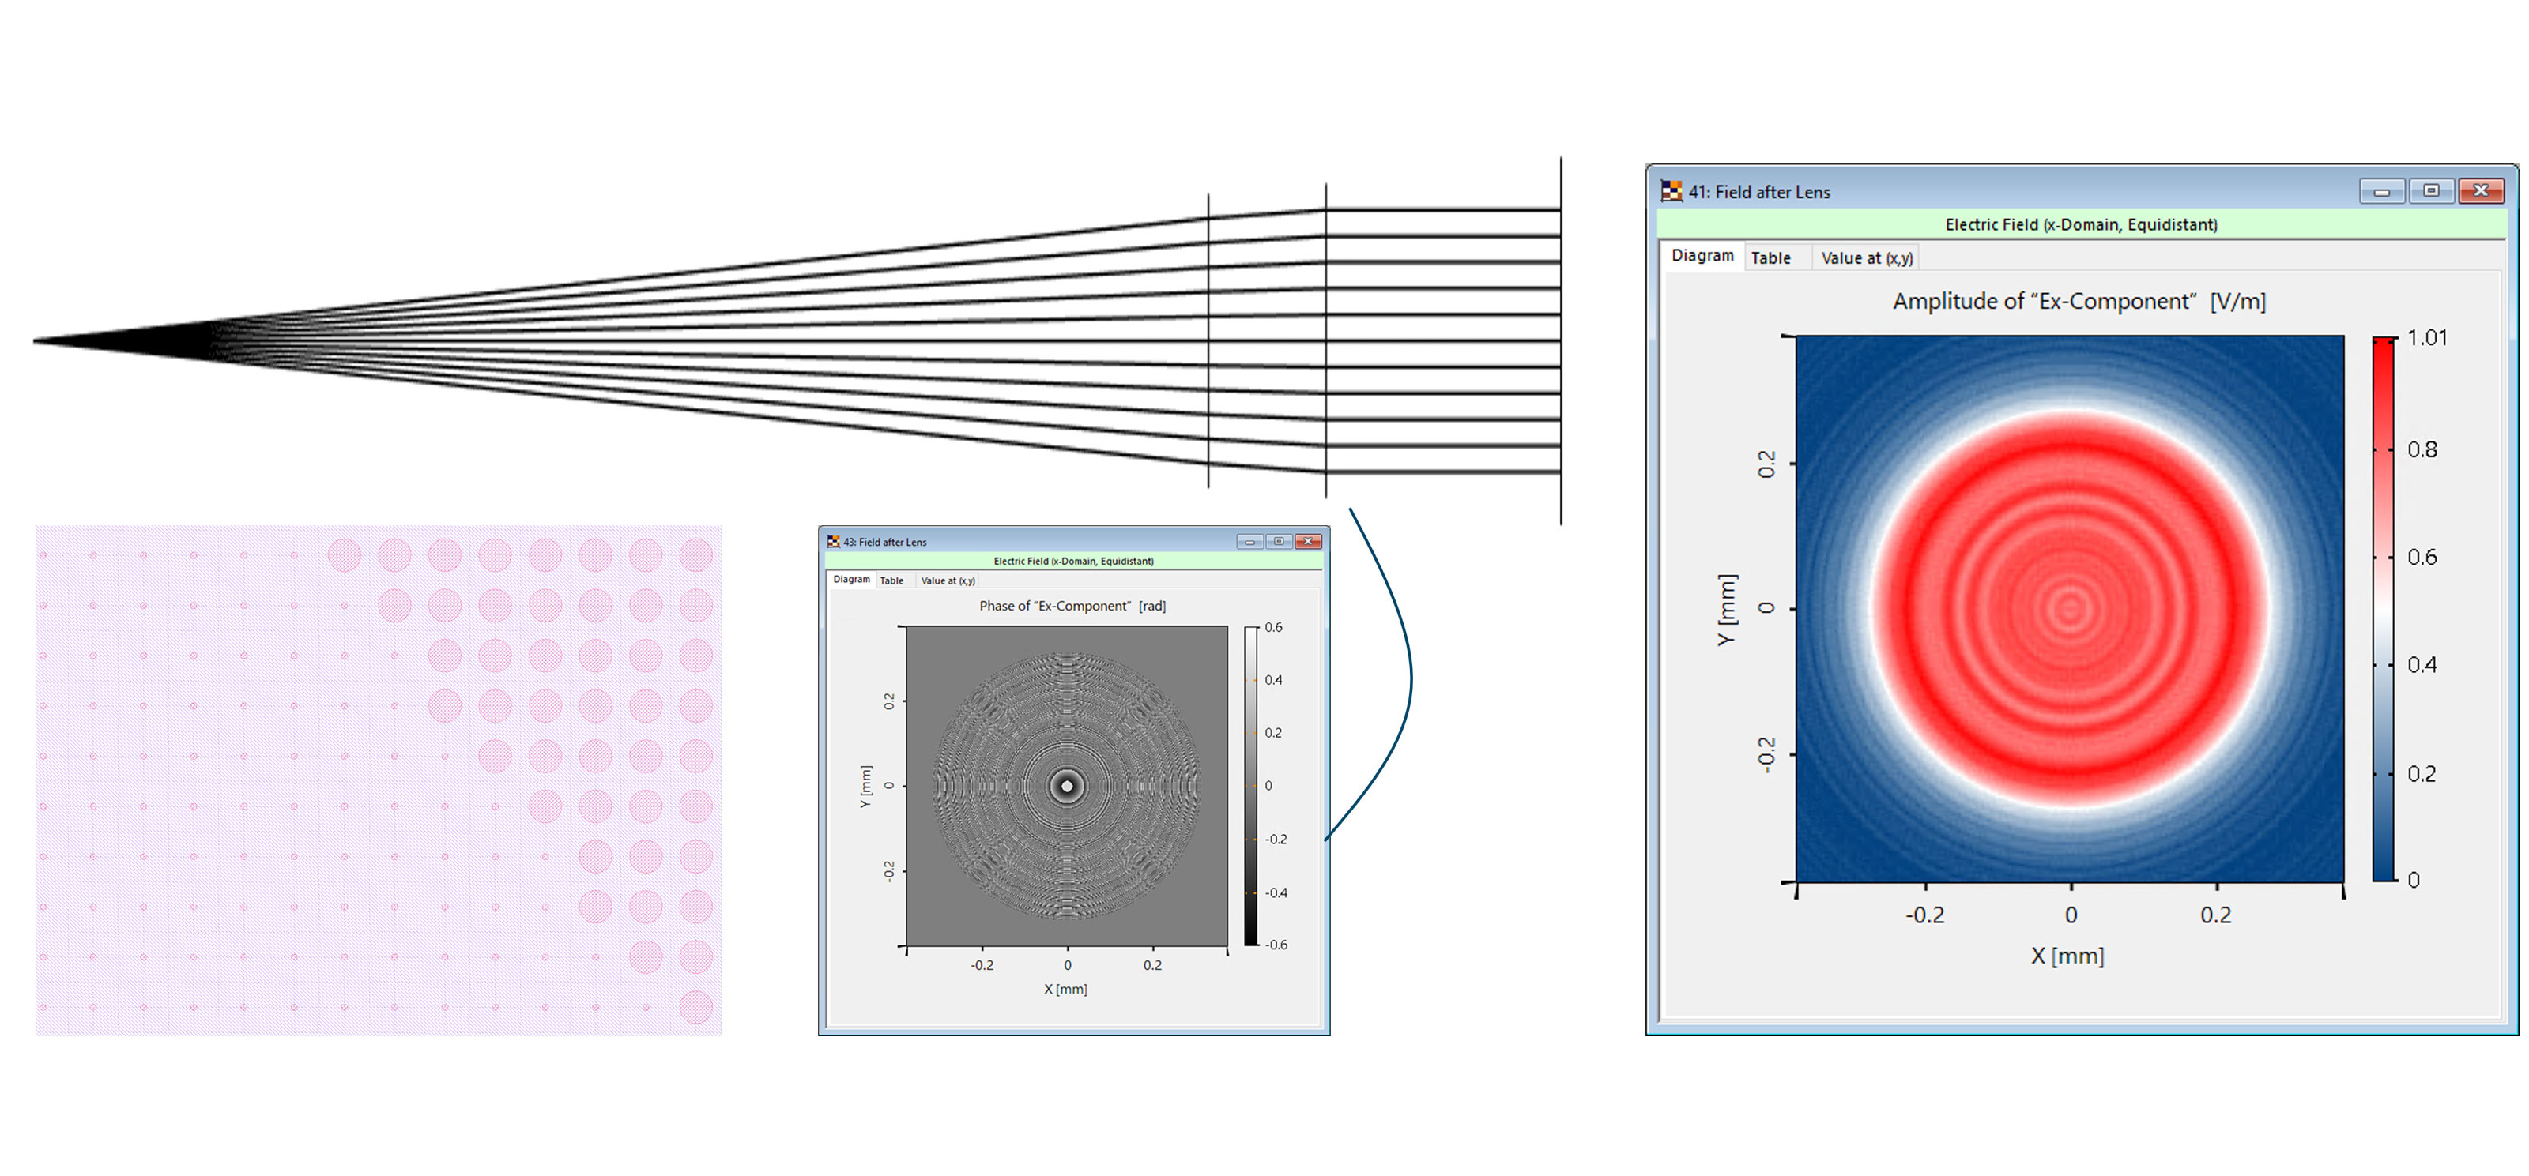This screenshot has height=1176, width=2529.
Task: Close the 41: Field after Lens window
Action: tap(2482, 191)
